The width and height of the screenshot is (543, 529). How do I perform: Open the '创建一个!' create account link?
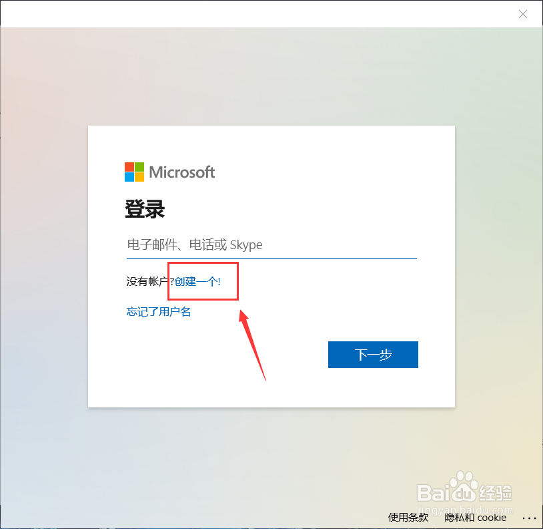point(197,281)
